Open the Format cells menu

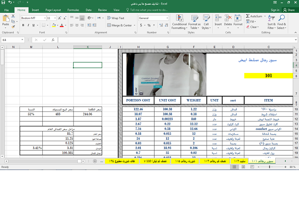tap(238, 22)
